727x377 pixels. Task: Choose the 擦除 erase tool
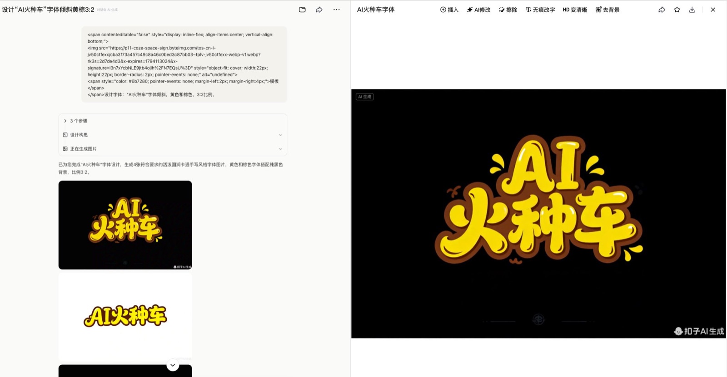pos(508,10)
